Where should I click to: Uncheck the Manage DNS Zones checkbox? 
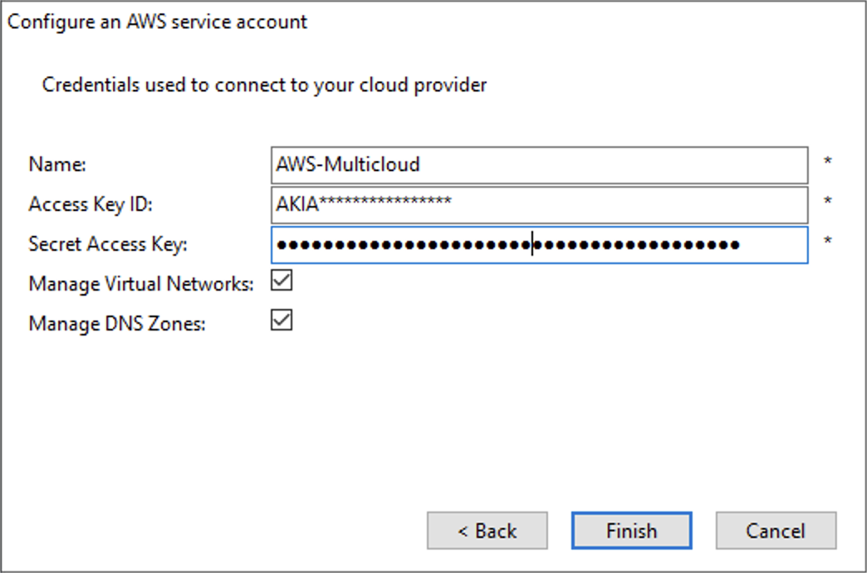282,320
